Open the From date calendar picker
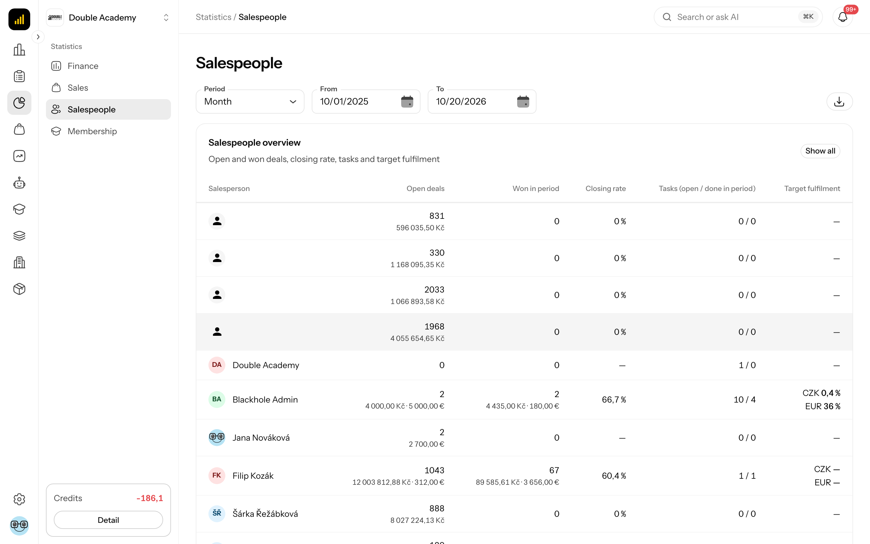 (407, 102)
